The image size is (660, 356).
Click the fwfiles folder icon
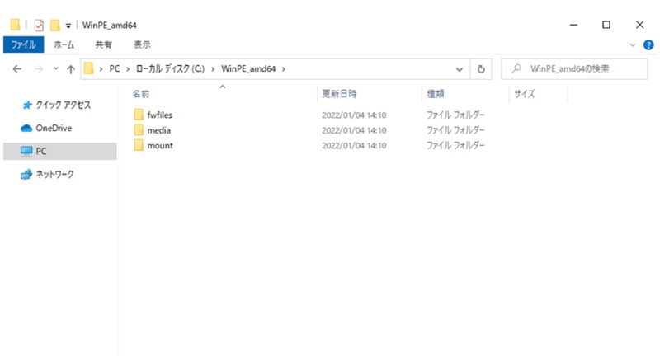pos(139,115)
